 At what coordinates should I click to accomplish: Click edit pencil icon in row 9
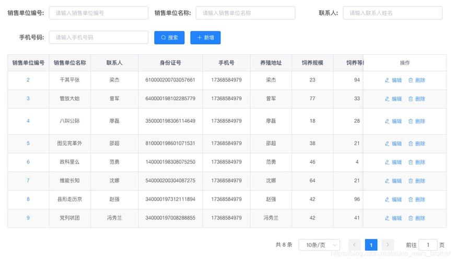click(387, 218)
